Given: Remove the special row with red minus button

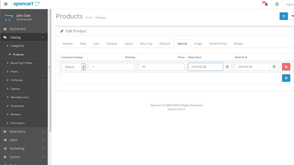Looking at the screenshot, I should coord(286,67).
